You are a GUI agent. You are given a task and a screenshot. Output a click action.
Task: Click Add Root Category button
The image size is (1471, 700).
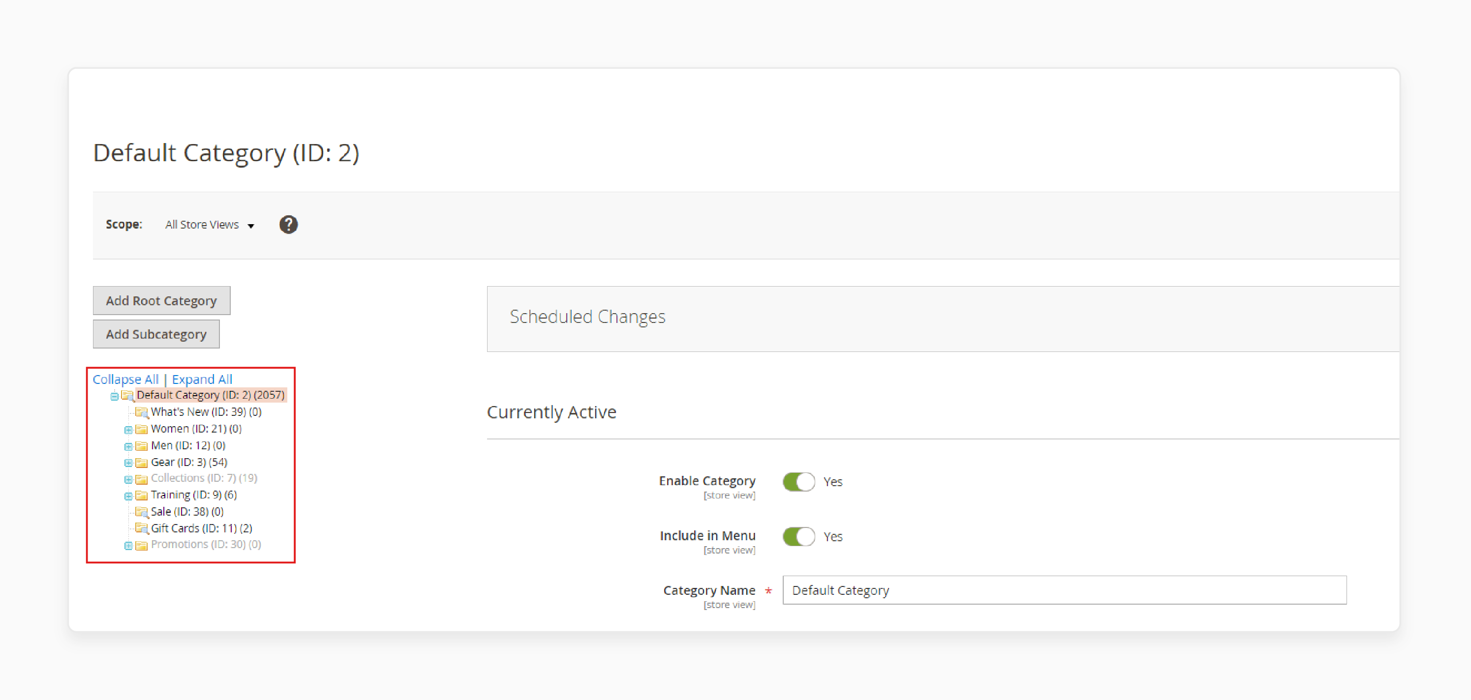(x=160, y=300)
